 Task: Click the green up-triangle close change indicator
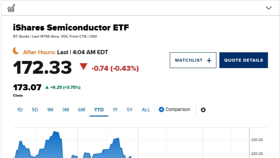pyautogui.click(x=47, y=87)
